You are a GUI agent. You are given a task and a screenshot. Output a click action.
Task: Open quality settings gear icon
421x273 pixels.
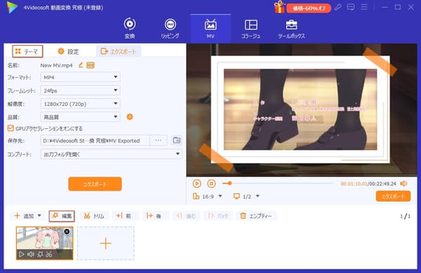tap(130, 116)
